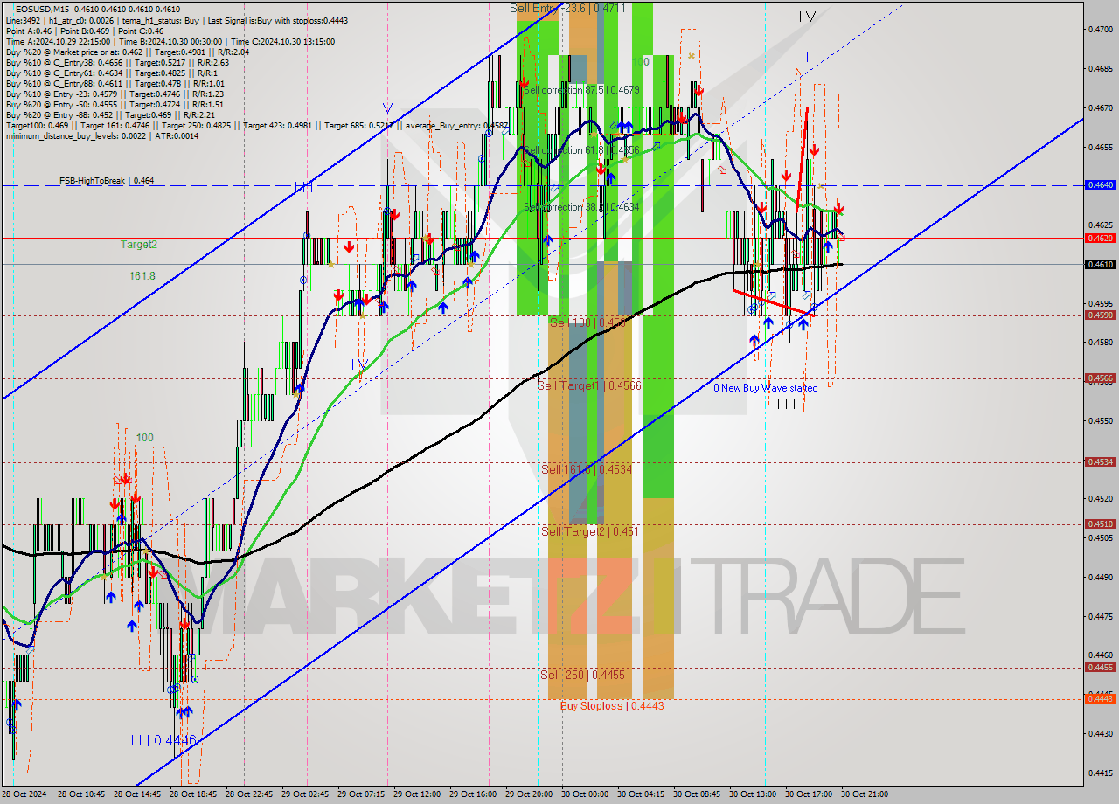
Task: Click the '0 New Buy Wave started' annotation
Action: coord(766,388)
